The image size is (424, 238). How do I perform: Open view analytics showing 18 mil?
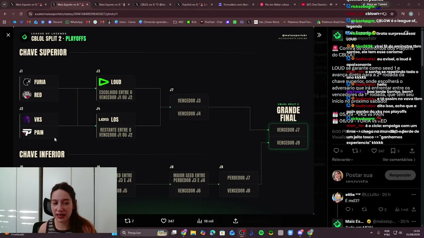(x=205, y=221)
